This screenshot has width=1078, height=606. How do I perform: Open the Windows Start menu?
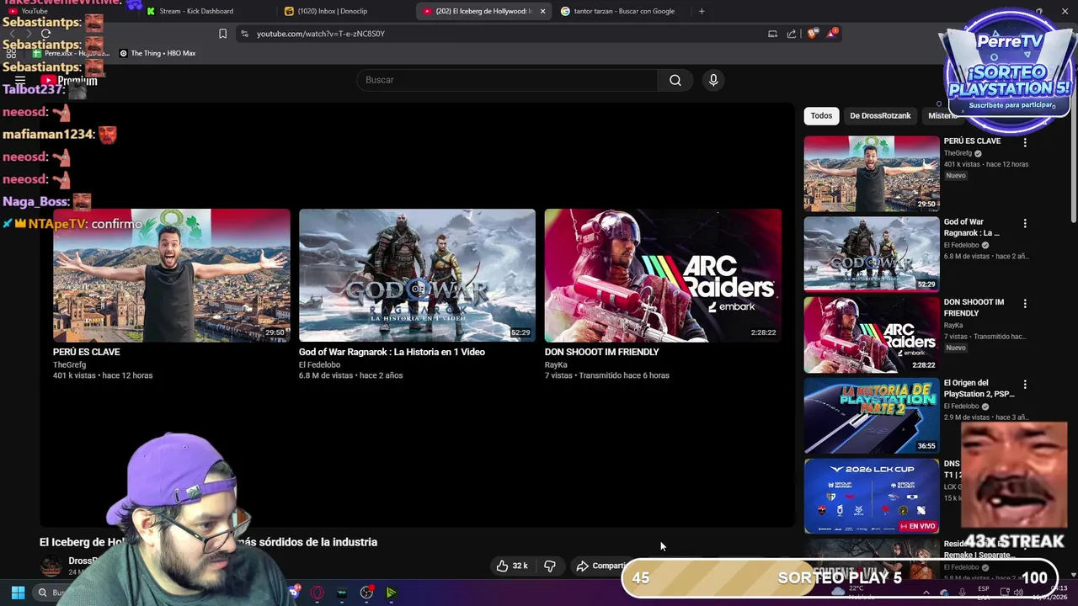(18, 593)
